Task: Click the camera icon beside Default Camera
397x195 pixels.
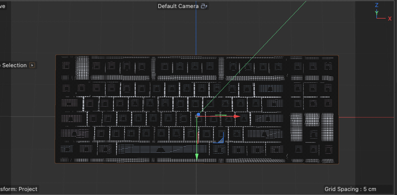Action: click(204, 6)
